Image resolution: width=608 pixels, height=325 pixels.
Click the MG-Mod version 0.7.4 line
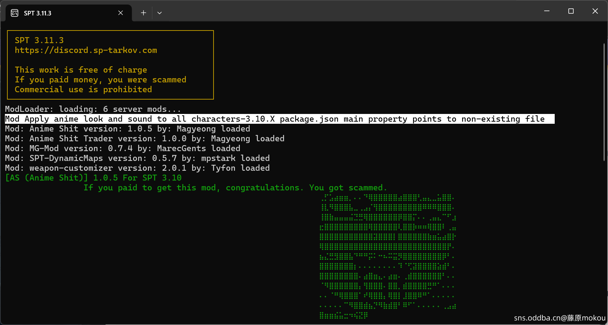tap(122, 148)
